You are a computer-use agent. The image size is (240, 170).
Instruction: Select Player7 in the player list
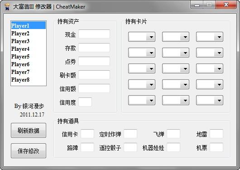click(29, 72)
